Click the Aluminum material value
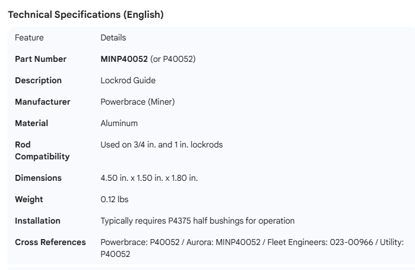This screenshot has width=415, height=270. [119, 123]
